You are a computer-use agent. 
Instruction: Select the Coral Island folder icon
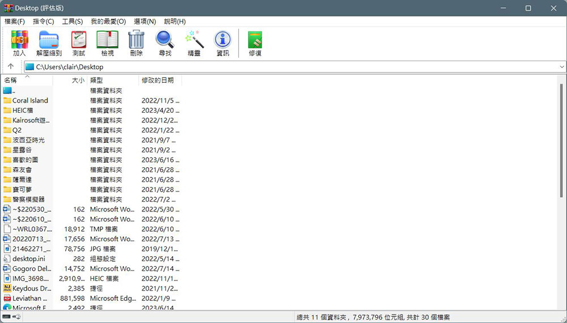[7, 100]
